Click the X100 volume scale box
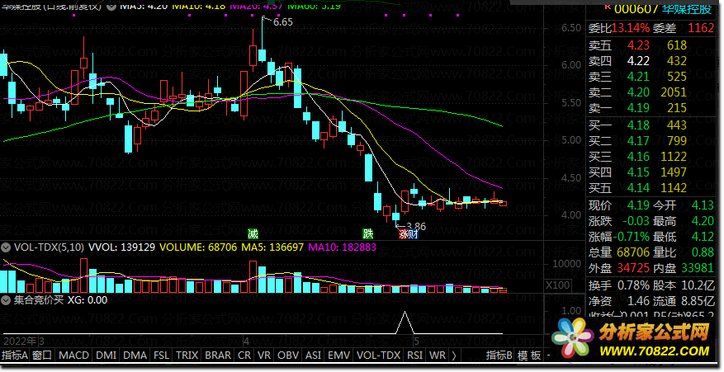 click(x=557, y=285)
